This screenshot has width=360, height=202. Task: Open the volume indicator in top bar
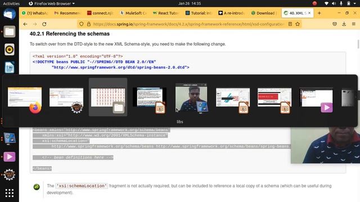pos(334,3)
